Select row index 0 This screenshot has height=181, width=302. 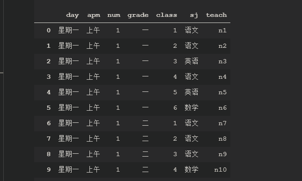click(x=49, y=30)
